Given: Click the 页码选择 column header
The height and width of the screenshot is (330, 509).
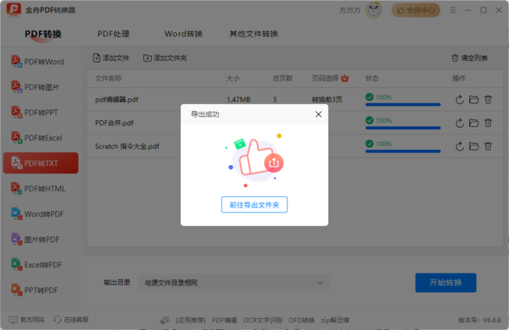Looking at the screenshot, I should point(330,78).
